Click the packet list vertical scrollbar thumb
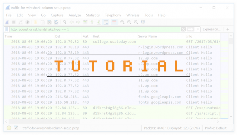Screen dimensions: 237x135 (x=231, y=41)
